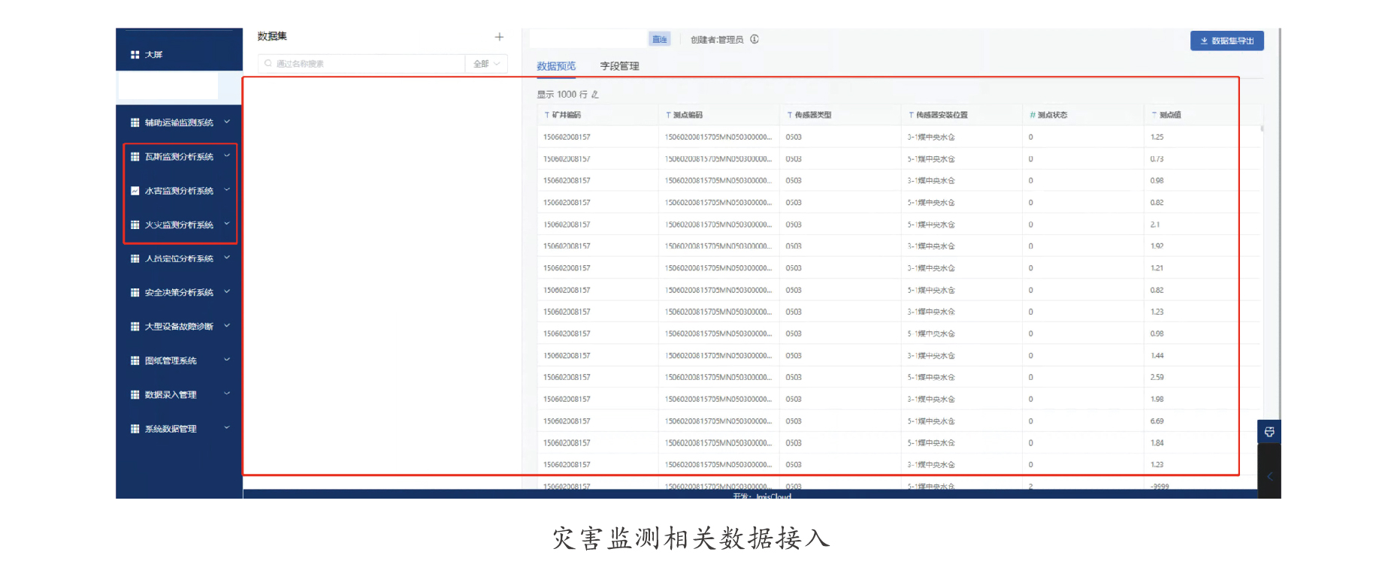Click the plus icon beside 数据集

(x=499, y=37)
